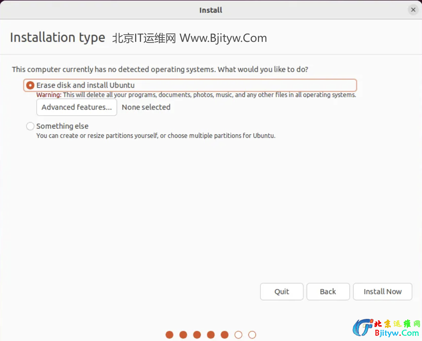Click the first empty progress dot

[x=239, y=335]
